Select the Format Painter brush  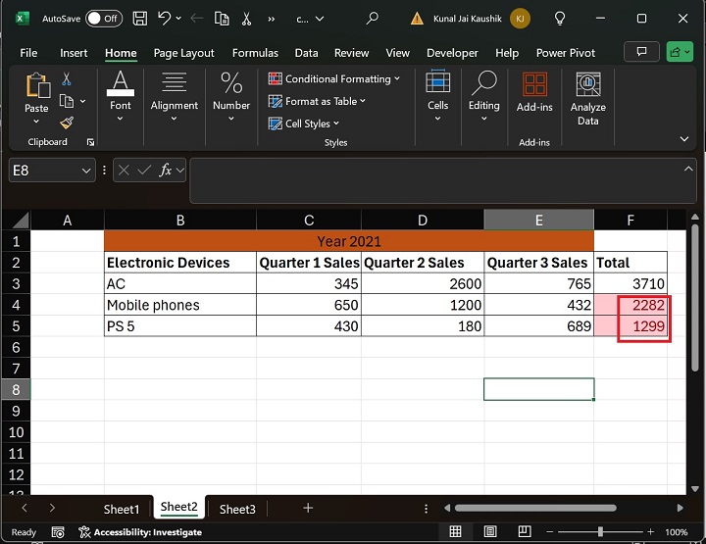pos(67,123)
